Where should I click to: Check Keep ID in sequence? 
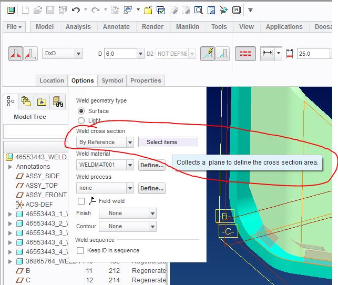tap(80, 250)
